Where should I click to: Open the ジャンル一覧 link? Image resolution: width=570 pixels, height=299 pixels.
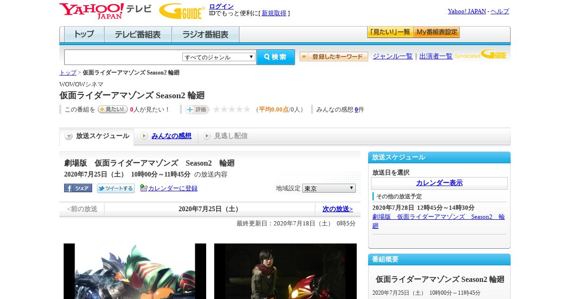[393, 56]
